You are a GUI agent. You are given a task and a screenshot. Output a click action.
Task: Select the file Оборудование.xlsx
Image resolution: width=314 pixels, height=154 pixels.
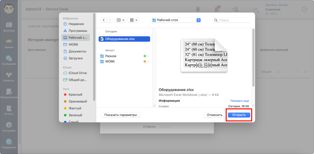124,39
